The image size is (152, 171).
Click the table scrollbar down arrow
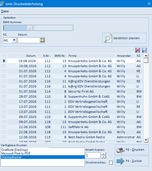click(146, 140)
